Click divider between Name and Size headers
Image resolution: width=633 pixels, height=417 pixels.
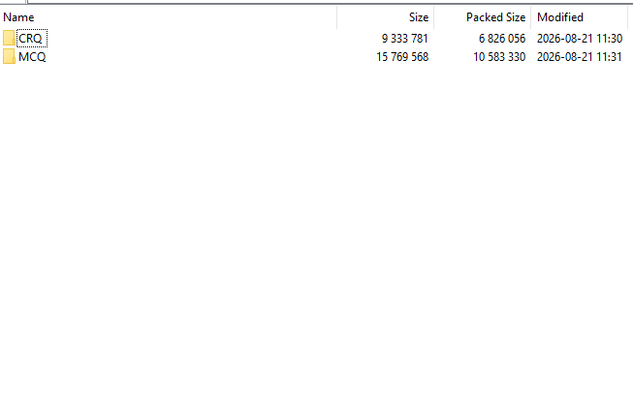(x=337, y=17)
